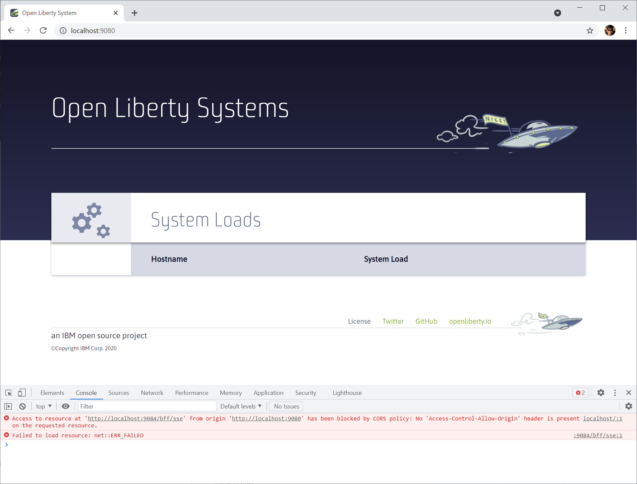
Task: Click the tab search dropdown circle icon
Action: coord(557,13)
